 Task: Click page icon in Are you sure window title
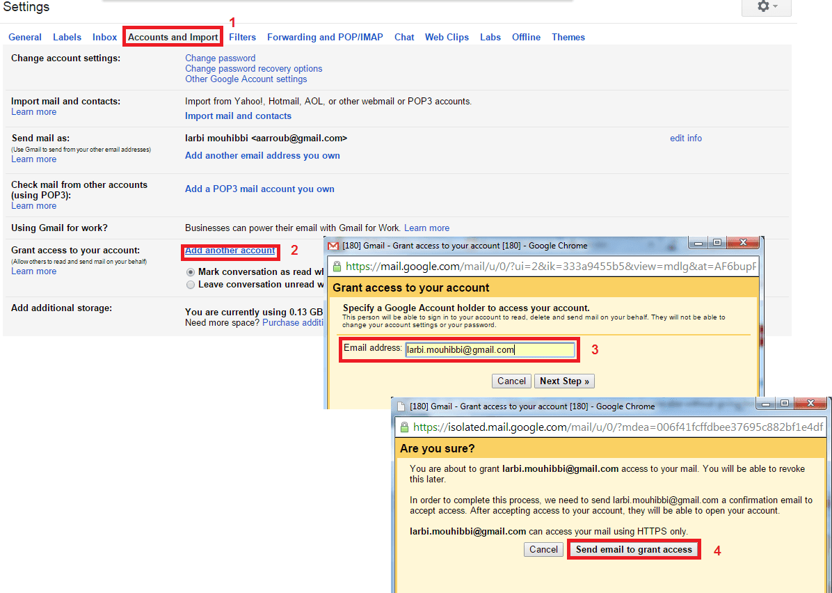click(401, 406)
